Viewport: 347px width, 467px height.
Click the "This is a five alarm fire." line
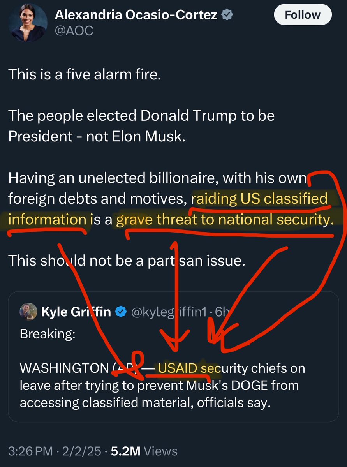[85, 74]
